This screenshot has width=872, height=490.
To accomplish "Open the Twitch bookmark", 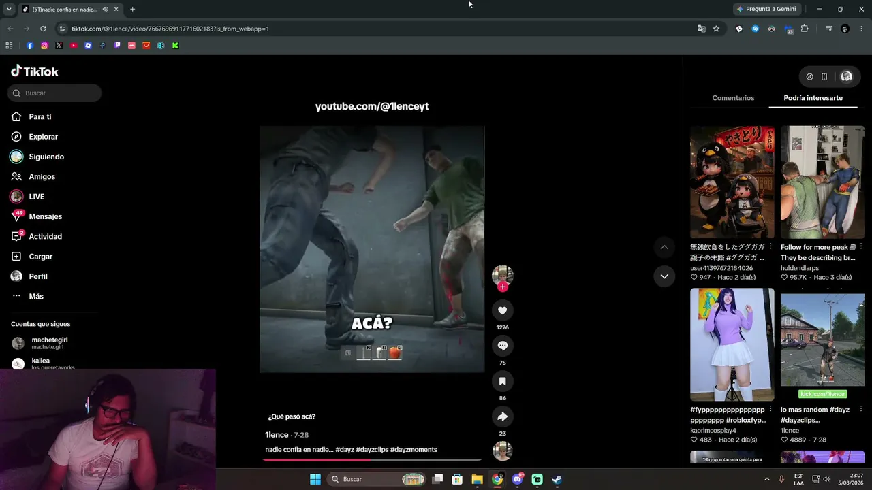I will coord(117,46).
